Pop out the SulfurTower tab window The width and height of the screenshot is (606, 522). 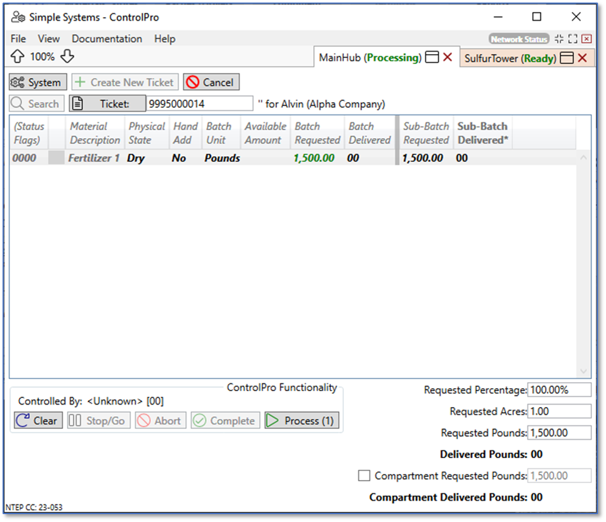coord(567,58)
